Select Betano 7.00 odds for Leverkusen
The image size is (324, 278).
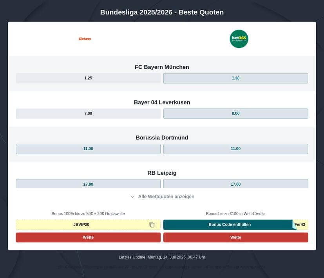(88, 113)
